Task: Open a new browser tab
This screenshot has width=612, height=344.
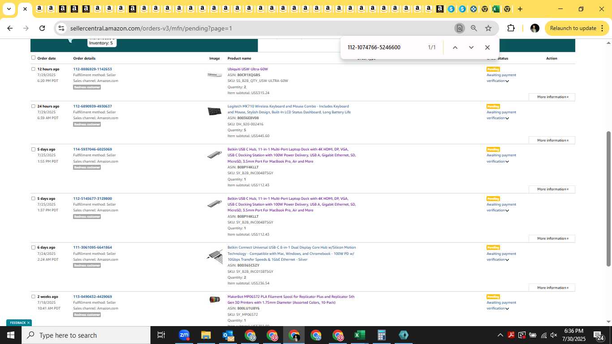Action: click(520, 9)
